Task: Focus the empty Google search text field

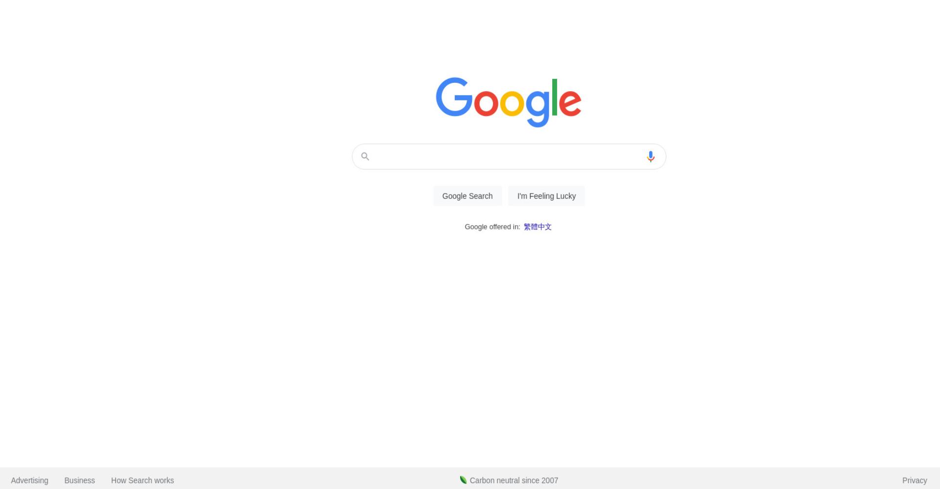Action: tap(507, 156)
